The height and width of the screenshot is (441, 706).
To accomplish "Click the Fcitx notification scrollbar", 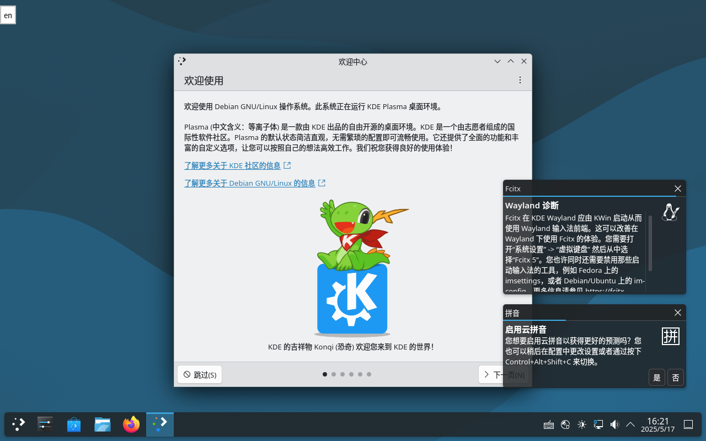I will pos(650,243).
